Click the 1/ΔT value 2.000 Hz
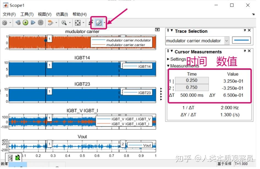This screenshot has height=169, width=260. (230, 108)
